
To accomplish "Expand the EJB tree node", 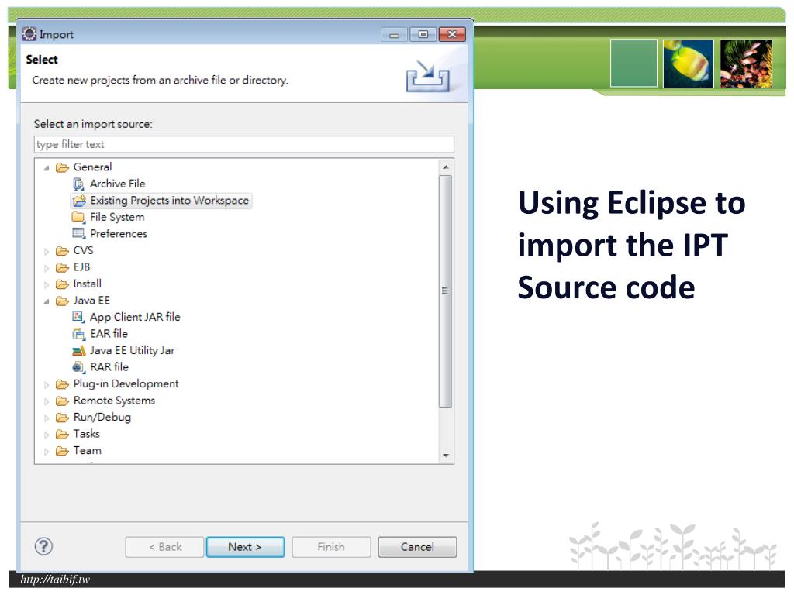I will coord(47,268).
